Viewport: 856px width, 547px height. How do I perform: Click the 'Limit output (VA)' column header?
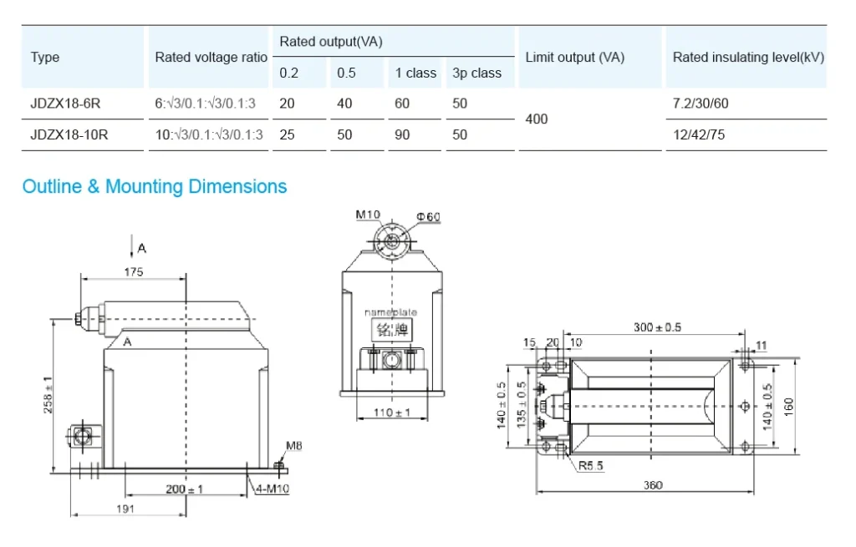(574, 58)
